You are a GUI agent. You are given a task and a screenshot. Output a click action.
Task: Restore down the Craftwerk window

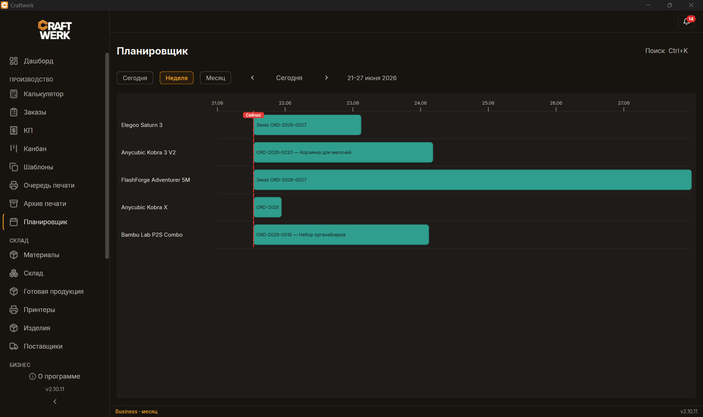tap(670, 5)
